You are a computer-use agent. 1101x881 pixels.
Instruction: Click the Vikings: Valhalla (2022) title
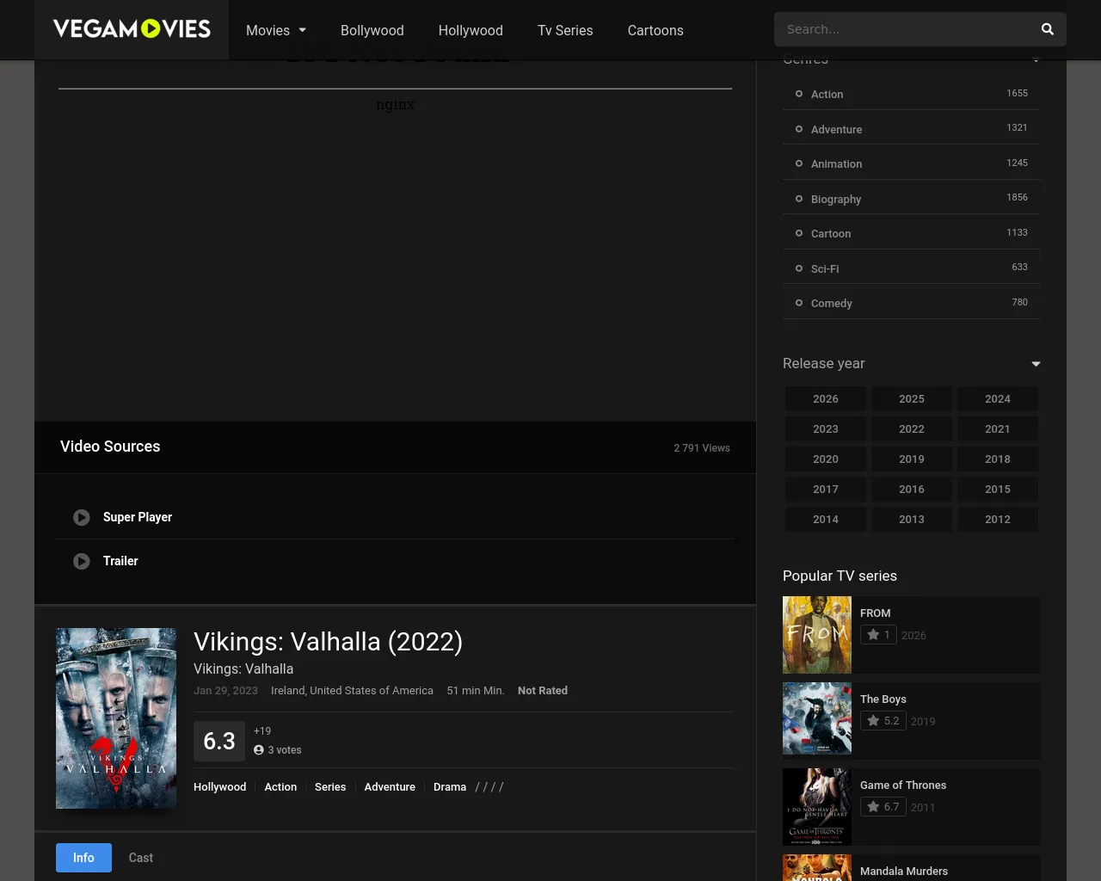coord(329,642)
